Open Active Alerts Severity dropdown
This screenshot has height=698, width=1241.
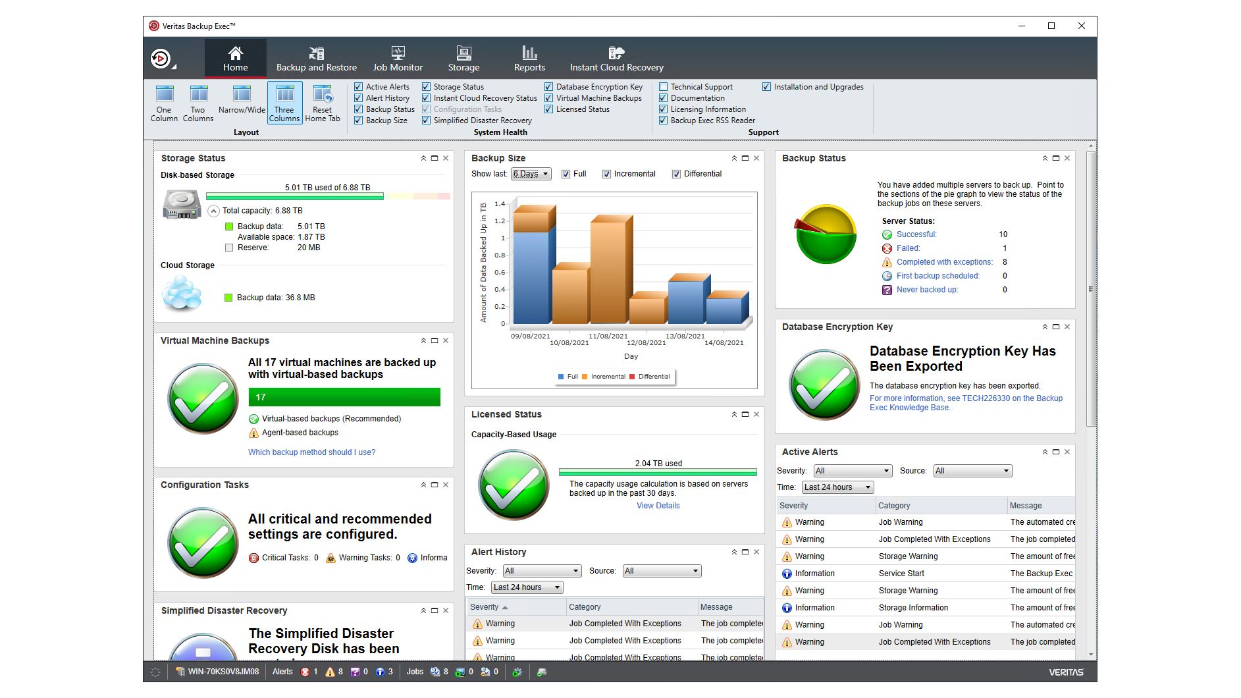pos(853,471)
